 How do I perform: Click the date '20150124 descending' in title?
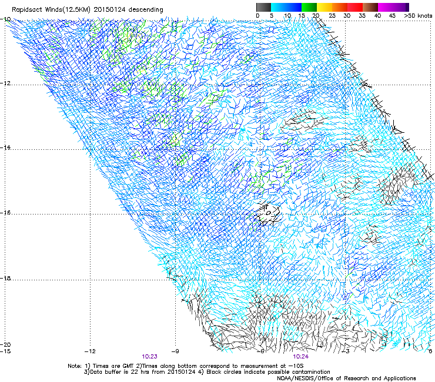click(x=128, y=10)
